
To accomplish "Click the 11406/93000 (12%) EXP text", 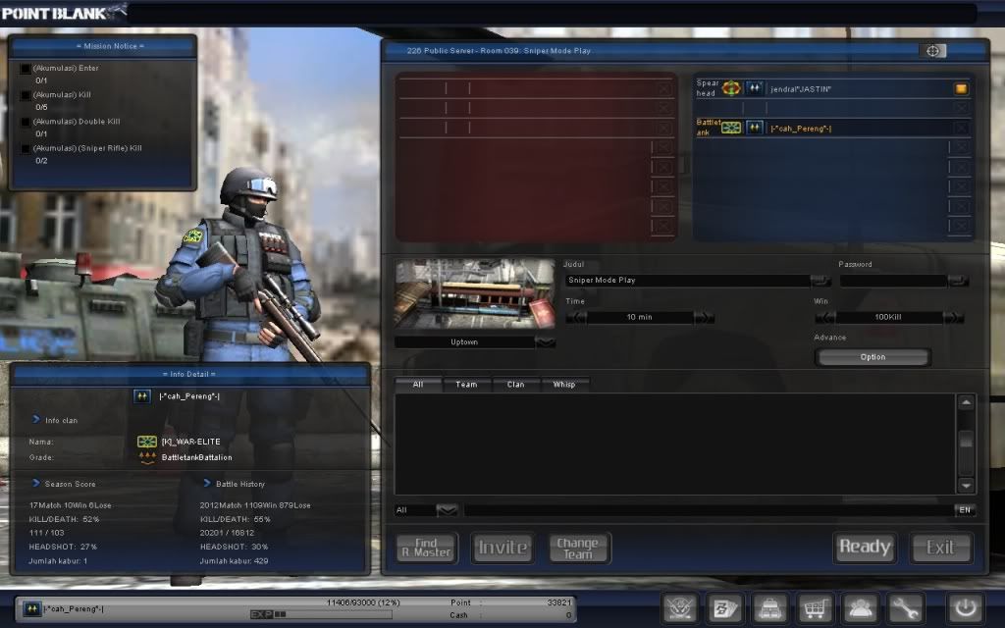I will tap(363, 602).
